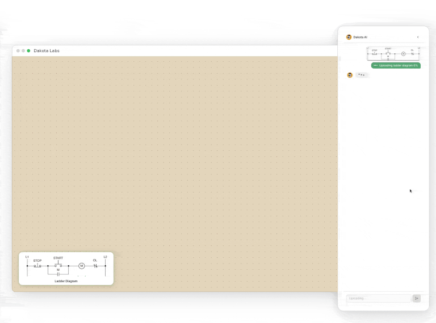Click the Dakota Labs window title

point(47,51)
